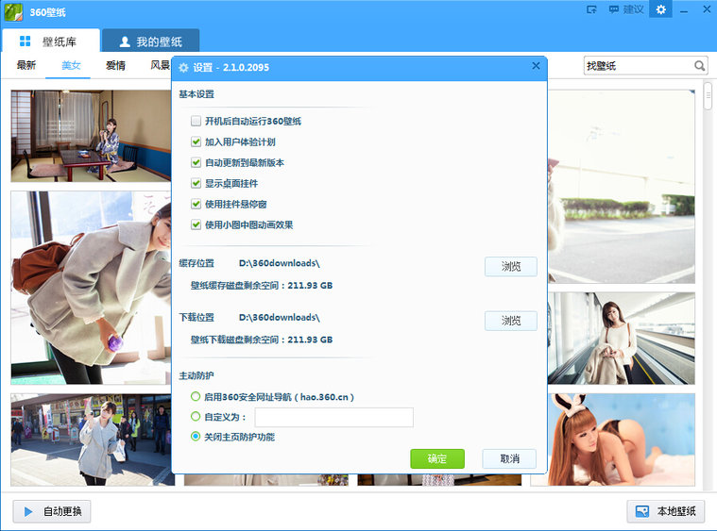The height and width of the screenshot is (531, 717).
Task: Open the 风景 category
Action: click(160, 65)
